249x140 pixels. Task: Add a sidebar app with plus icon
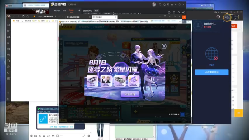(x=8, y=93)
